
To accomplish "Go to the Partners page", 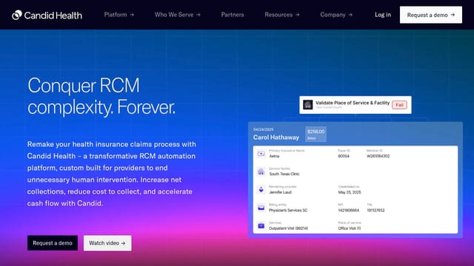I will tap(233, 15).
